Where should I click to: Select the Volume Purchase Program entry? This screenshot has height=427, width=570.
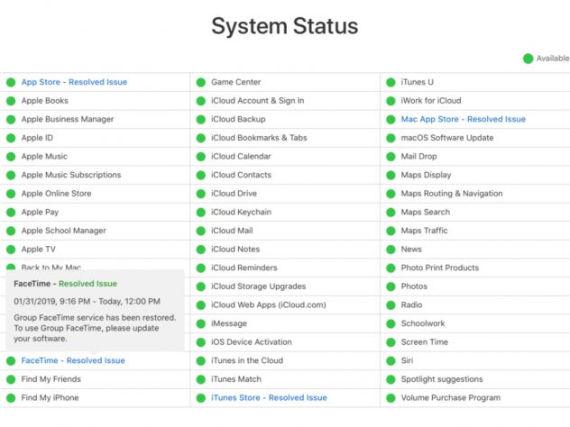pyautogui.click(x=450, y=398)
